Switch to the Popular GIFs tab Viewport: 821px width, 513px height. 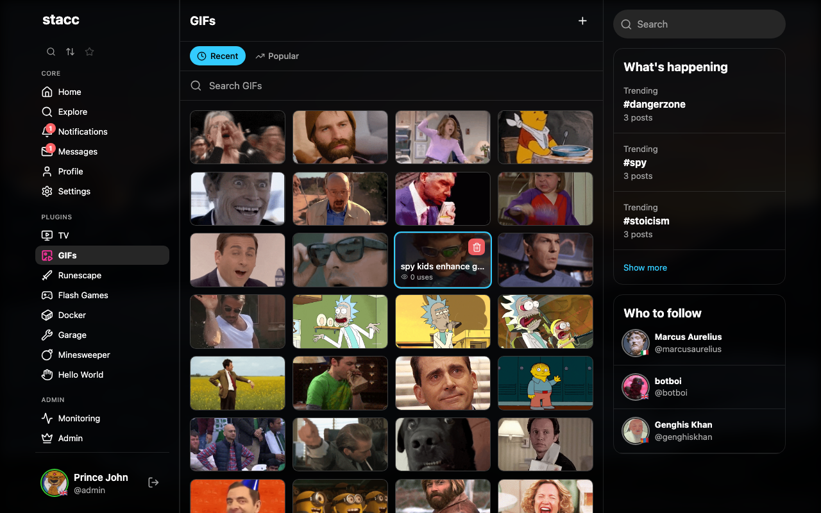point(277,56)
